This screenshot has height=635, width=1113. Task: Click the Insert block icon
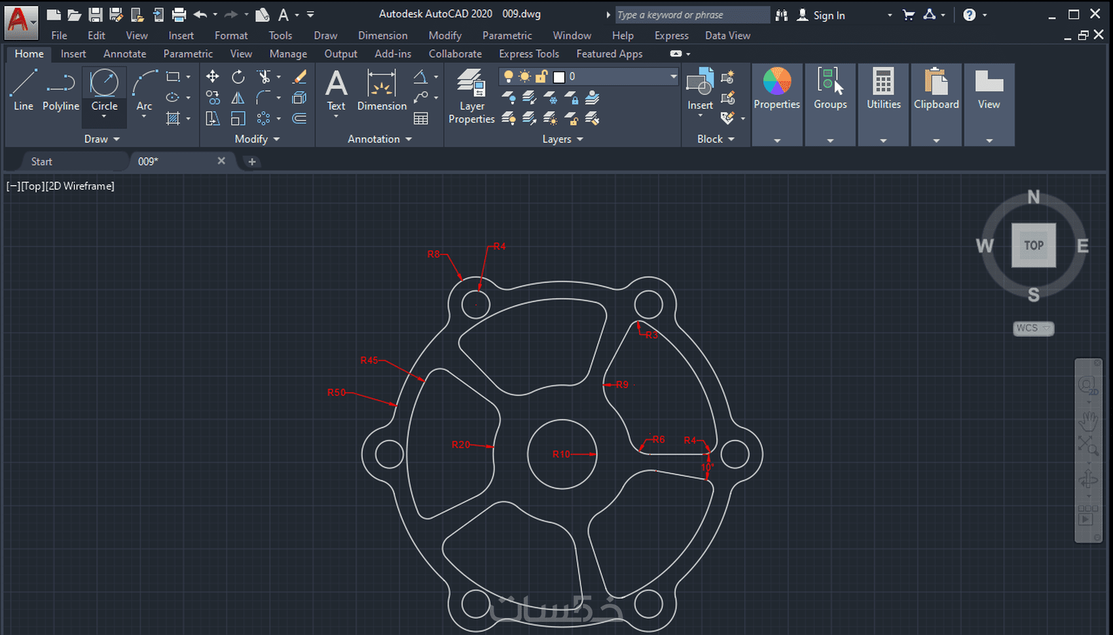(700, 90)
